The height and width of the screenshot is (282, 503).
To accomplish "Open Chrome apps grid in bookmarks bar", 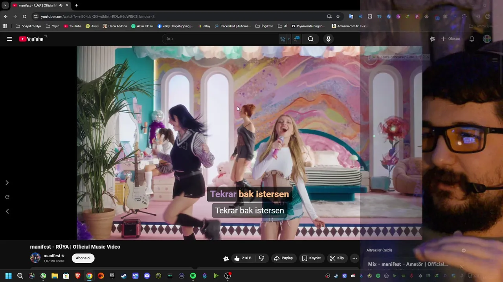I will tap(5, 26).
